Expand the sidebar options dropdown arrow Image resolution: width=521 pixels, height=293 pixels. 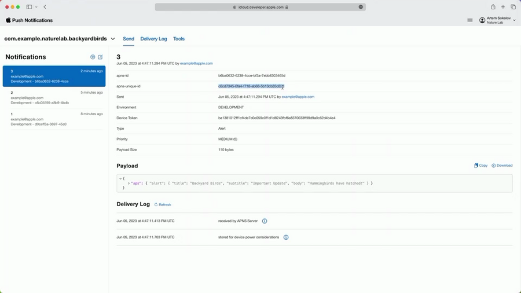pyautogui.click(x=36, y=7)
